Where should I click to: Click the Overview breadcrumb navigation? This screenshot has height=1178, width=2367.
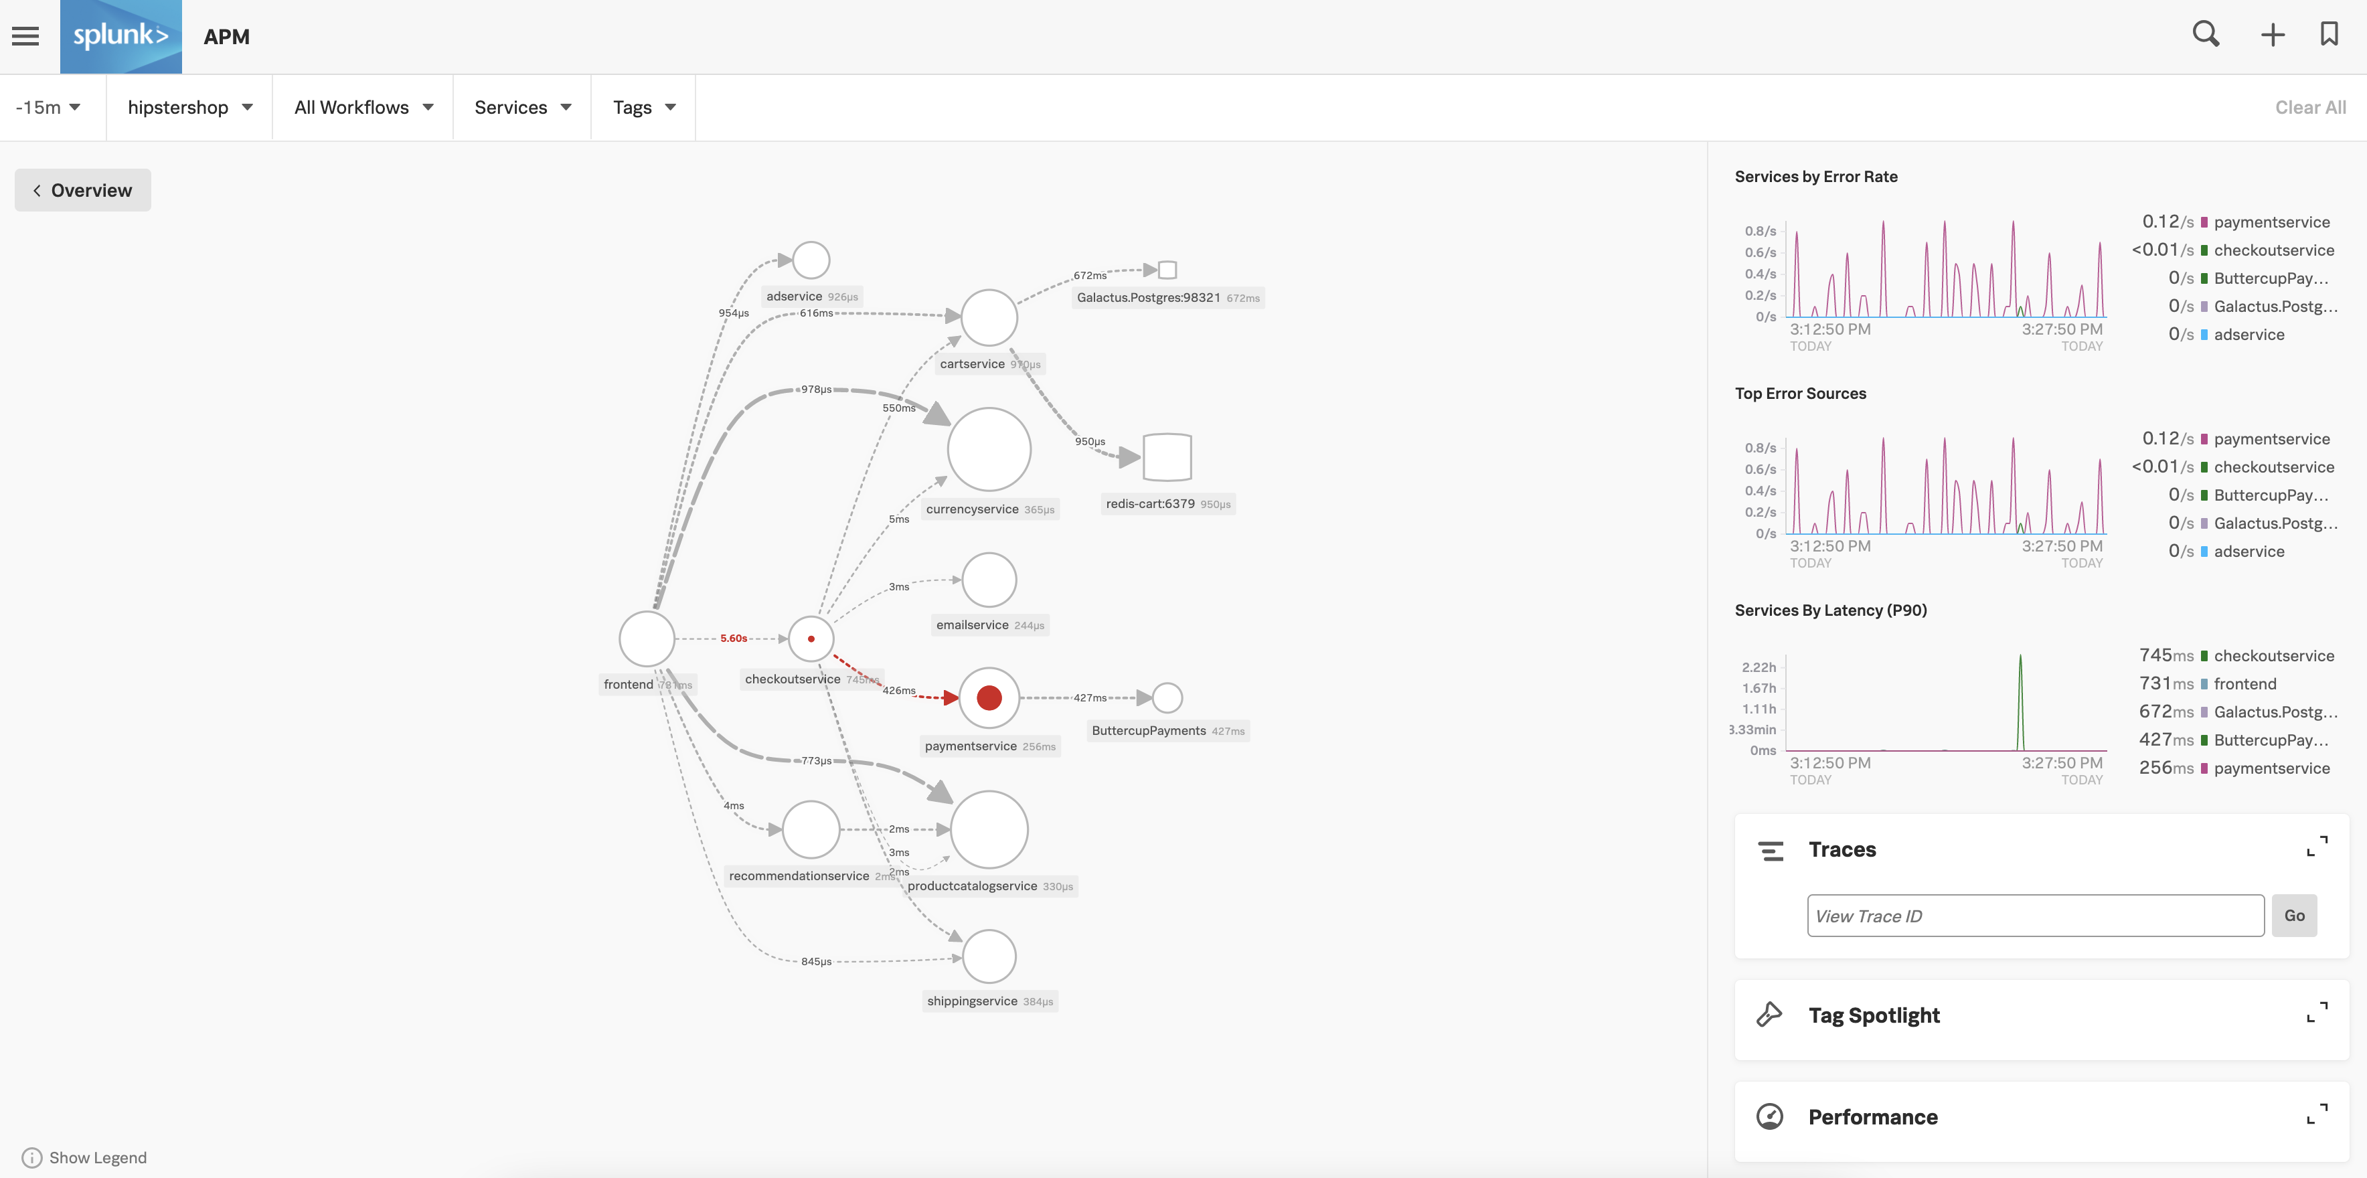(83, 190)
